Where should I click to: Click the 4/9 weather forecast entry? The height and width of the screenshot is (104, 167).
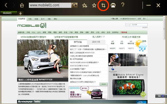[131, 45]
